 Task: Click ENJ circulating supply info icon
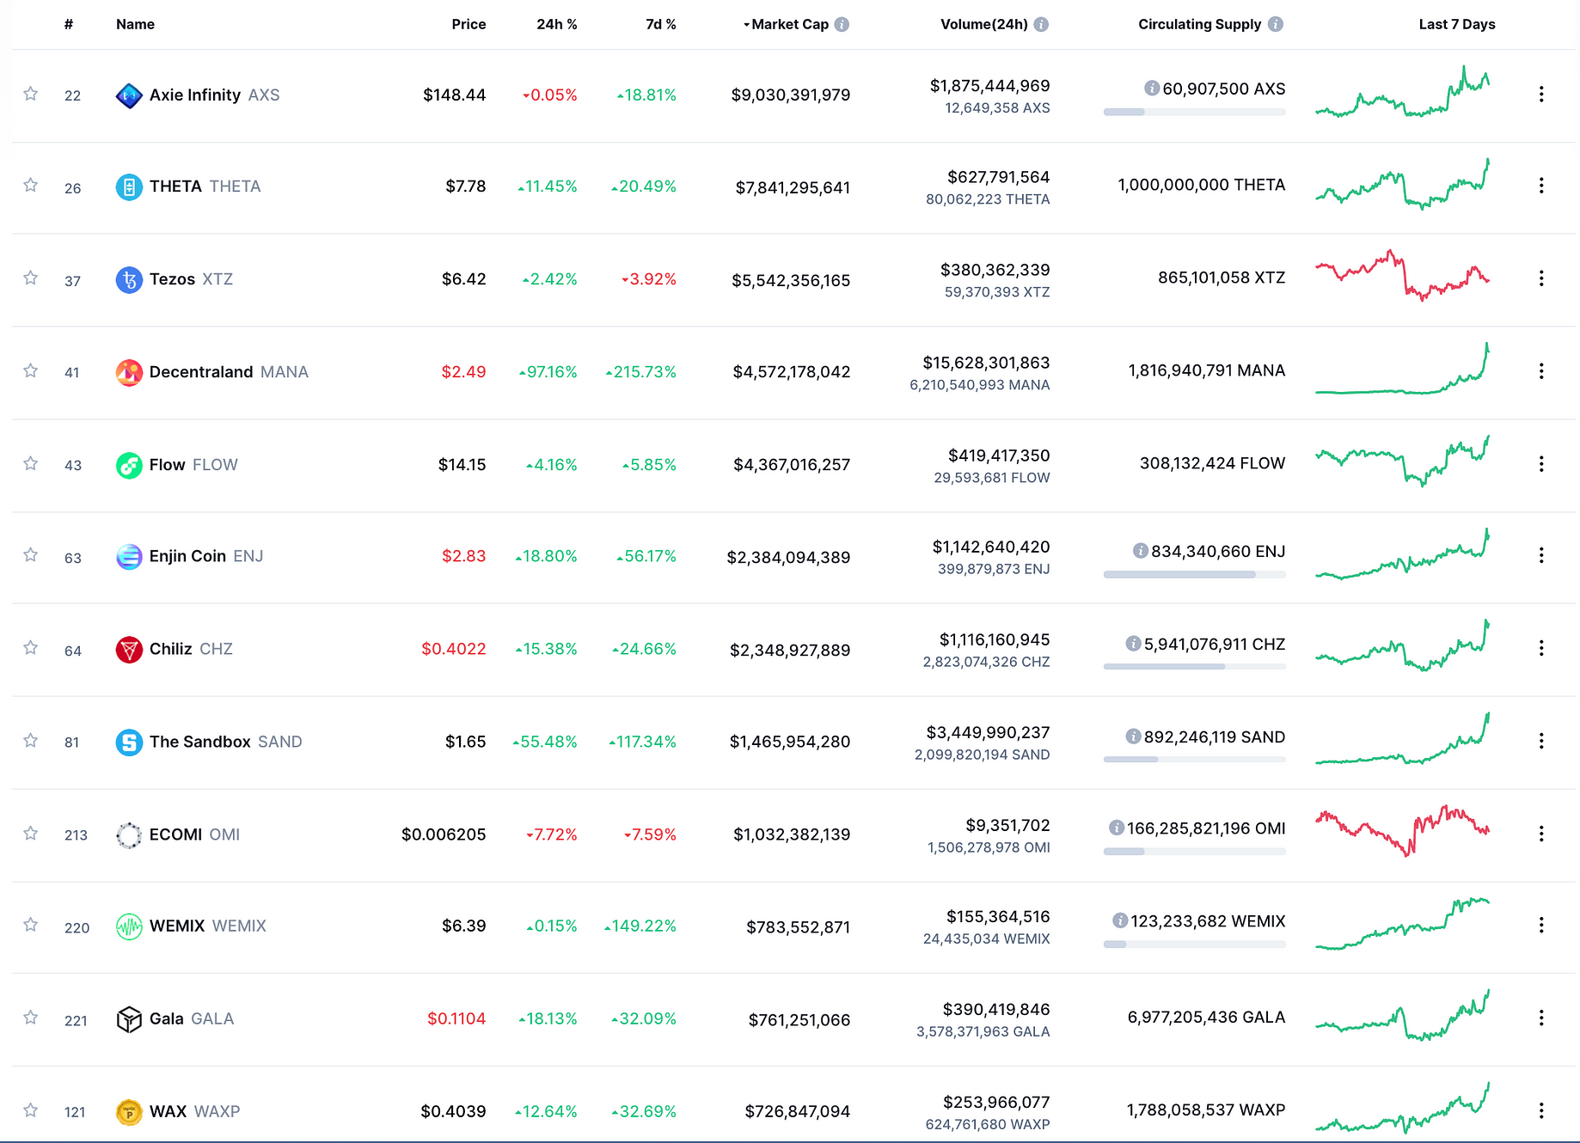(1141, 550)
